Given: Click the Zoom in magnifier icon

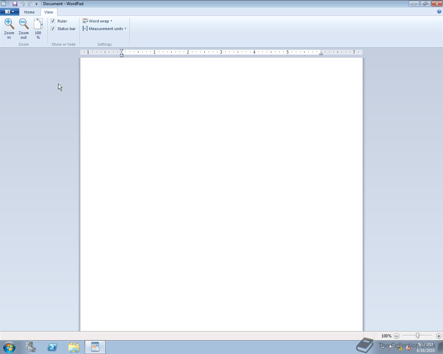Looking at the screenshot, I should pos(9,24).
